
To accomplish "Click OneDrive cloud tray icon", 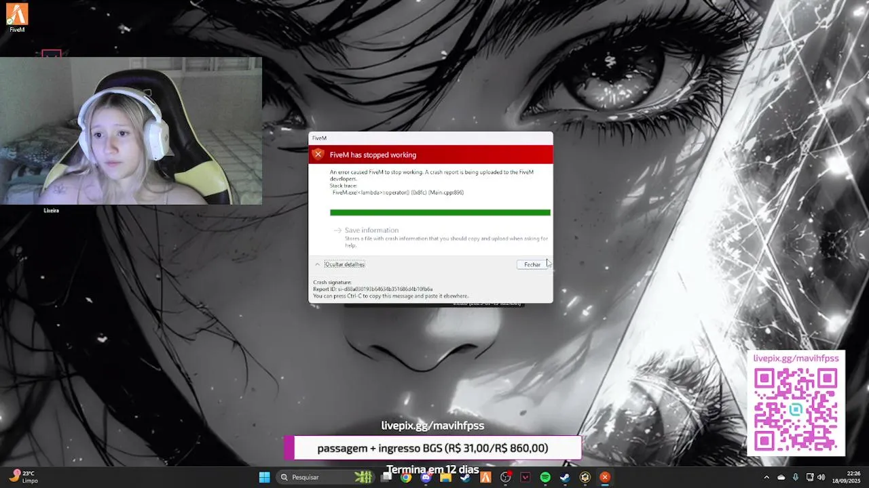I will coord(781,477).
